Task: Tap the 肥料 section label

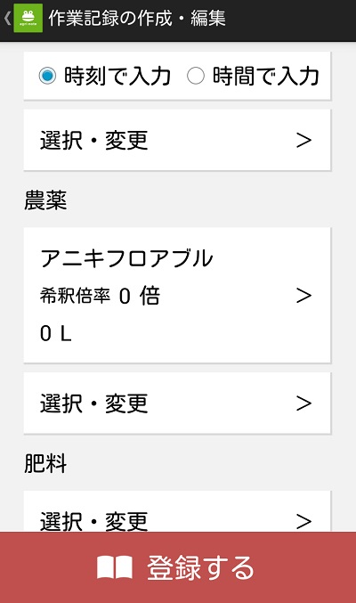Action: pyautogui.click(x=45, y=463)
